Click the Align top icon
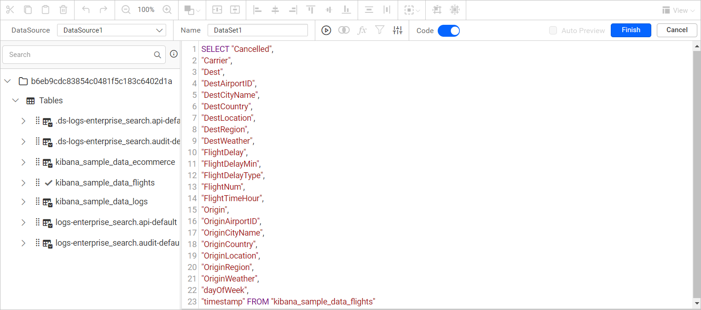Viewport: 701px width, 310px height. [311, 10]
